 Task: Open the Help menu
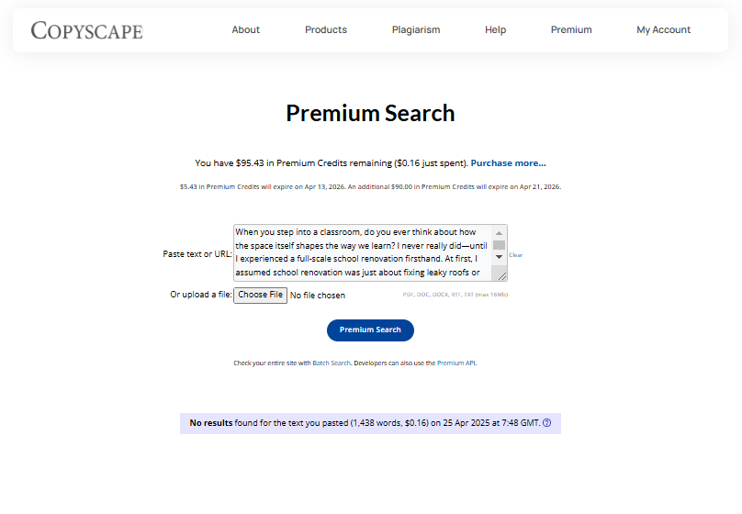pyautogui.click(x=496, y=29)
